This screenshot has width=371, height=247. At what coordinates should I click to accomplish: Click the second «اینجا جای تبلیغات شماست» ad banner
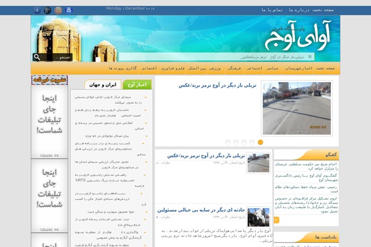click(x=49, y=196)
